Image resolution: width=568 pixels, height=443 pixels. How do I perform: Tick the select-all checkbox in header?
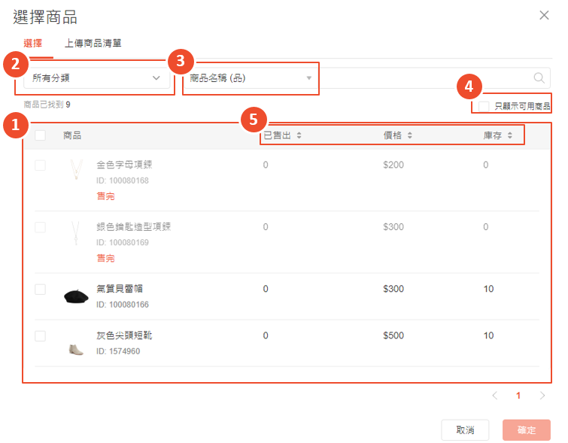[40, 135]
